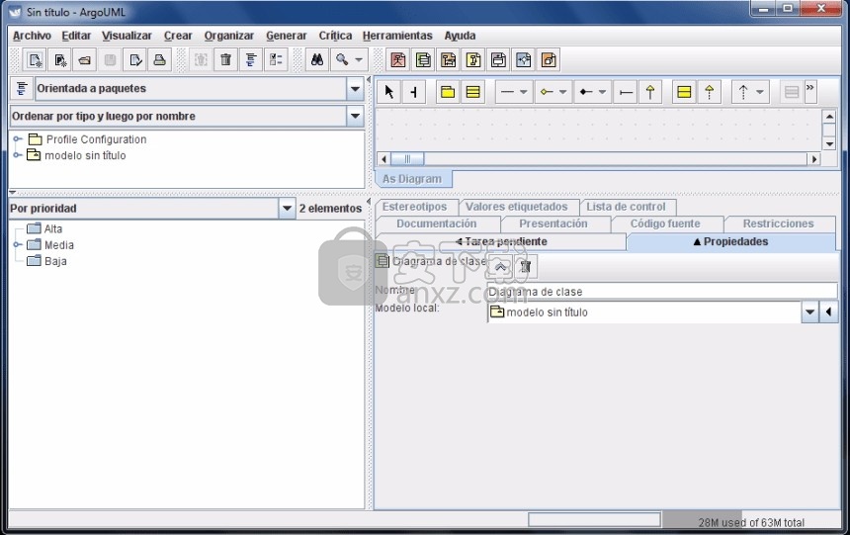Click the project properties icon beside New

coord(60,59)
